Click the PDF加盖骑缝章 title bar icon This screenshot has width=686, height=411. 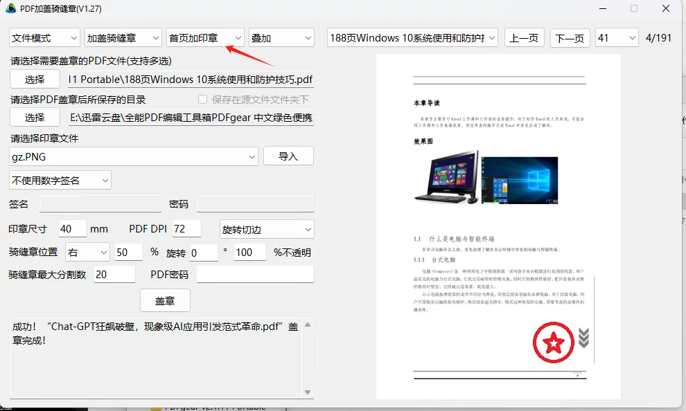coord(10,9)
